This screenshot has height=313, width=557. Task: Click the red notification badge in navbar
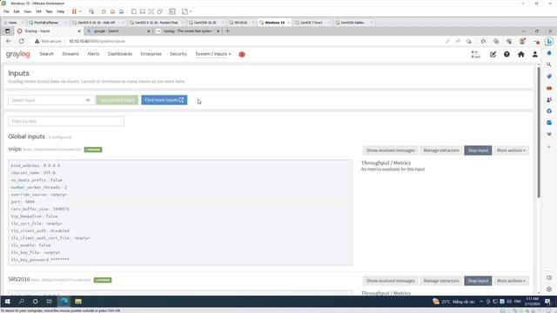[242, 54]
